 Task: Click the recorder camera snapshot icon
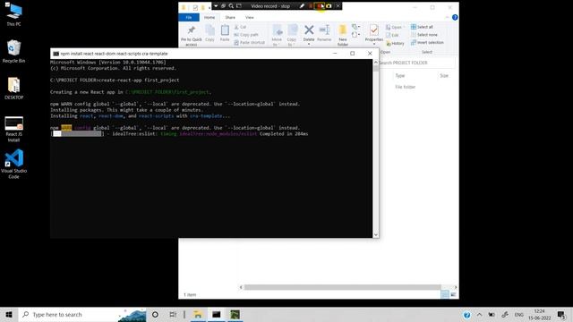(x=329, y=6)
